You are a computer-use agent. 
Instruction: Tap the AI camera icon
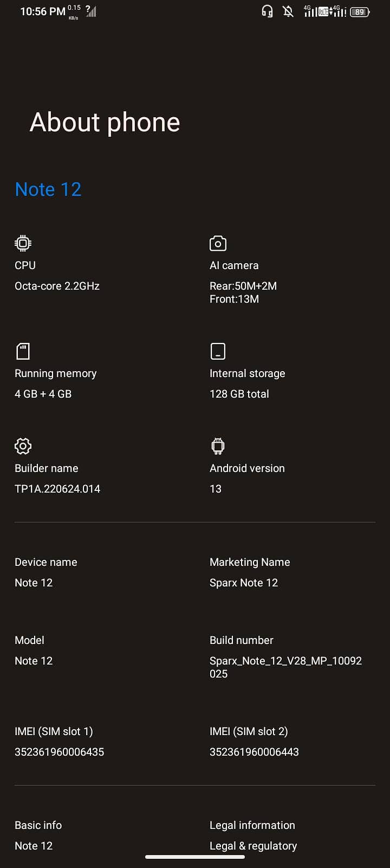(x=217, y=242)
